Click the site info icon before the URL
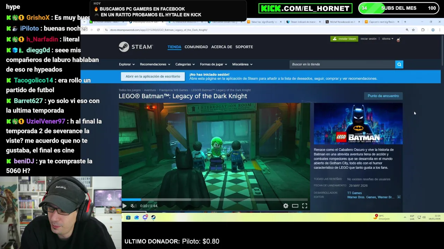Viewport: 444px width, 249px height. (106, 30)
